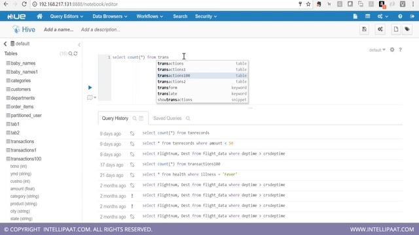Click the category (string) column
The image size is (419, 235).
25,196
